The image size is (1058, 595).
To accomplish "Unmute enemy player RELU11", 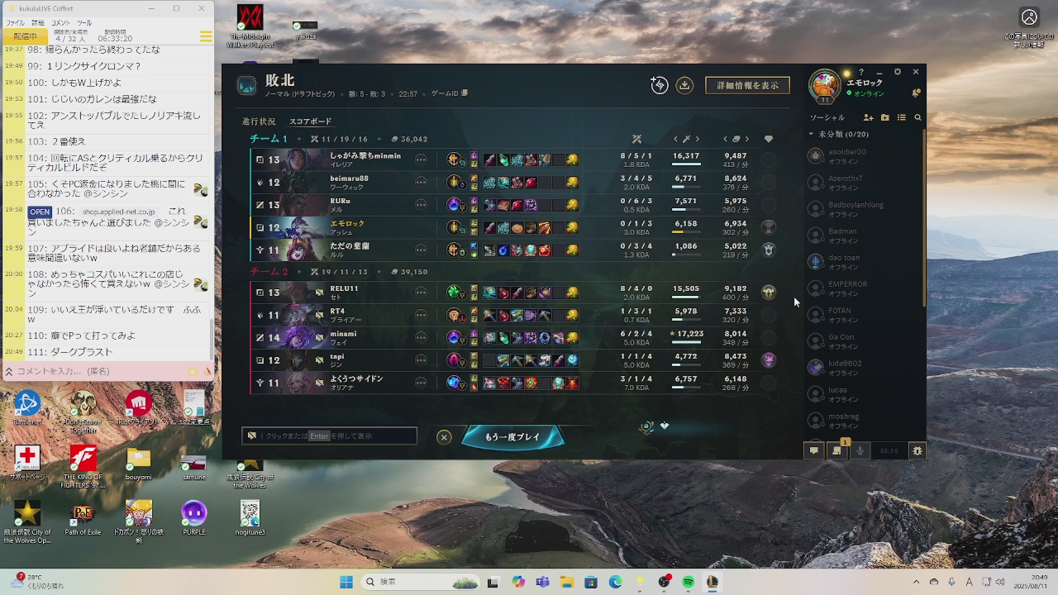I will point(319,293).
